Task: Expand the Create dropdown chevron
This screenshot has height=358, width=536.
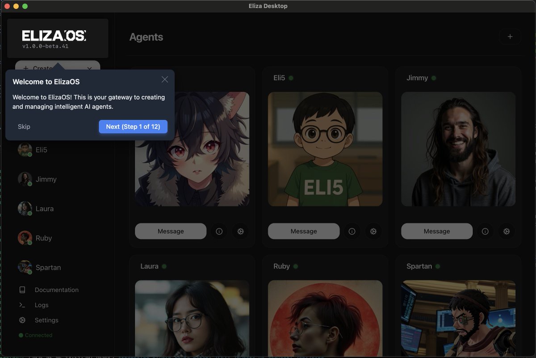Action: 89,68
